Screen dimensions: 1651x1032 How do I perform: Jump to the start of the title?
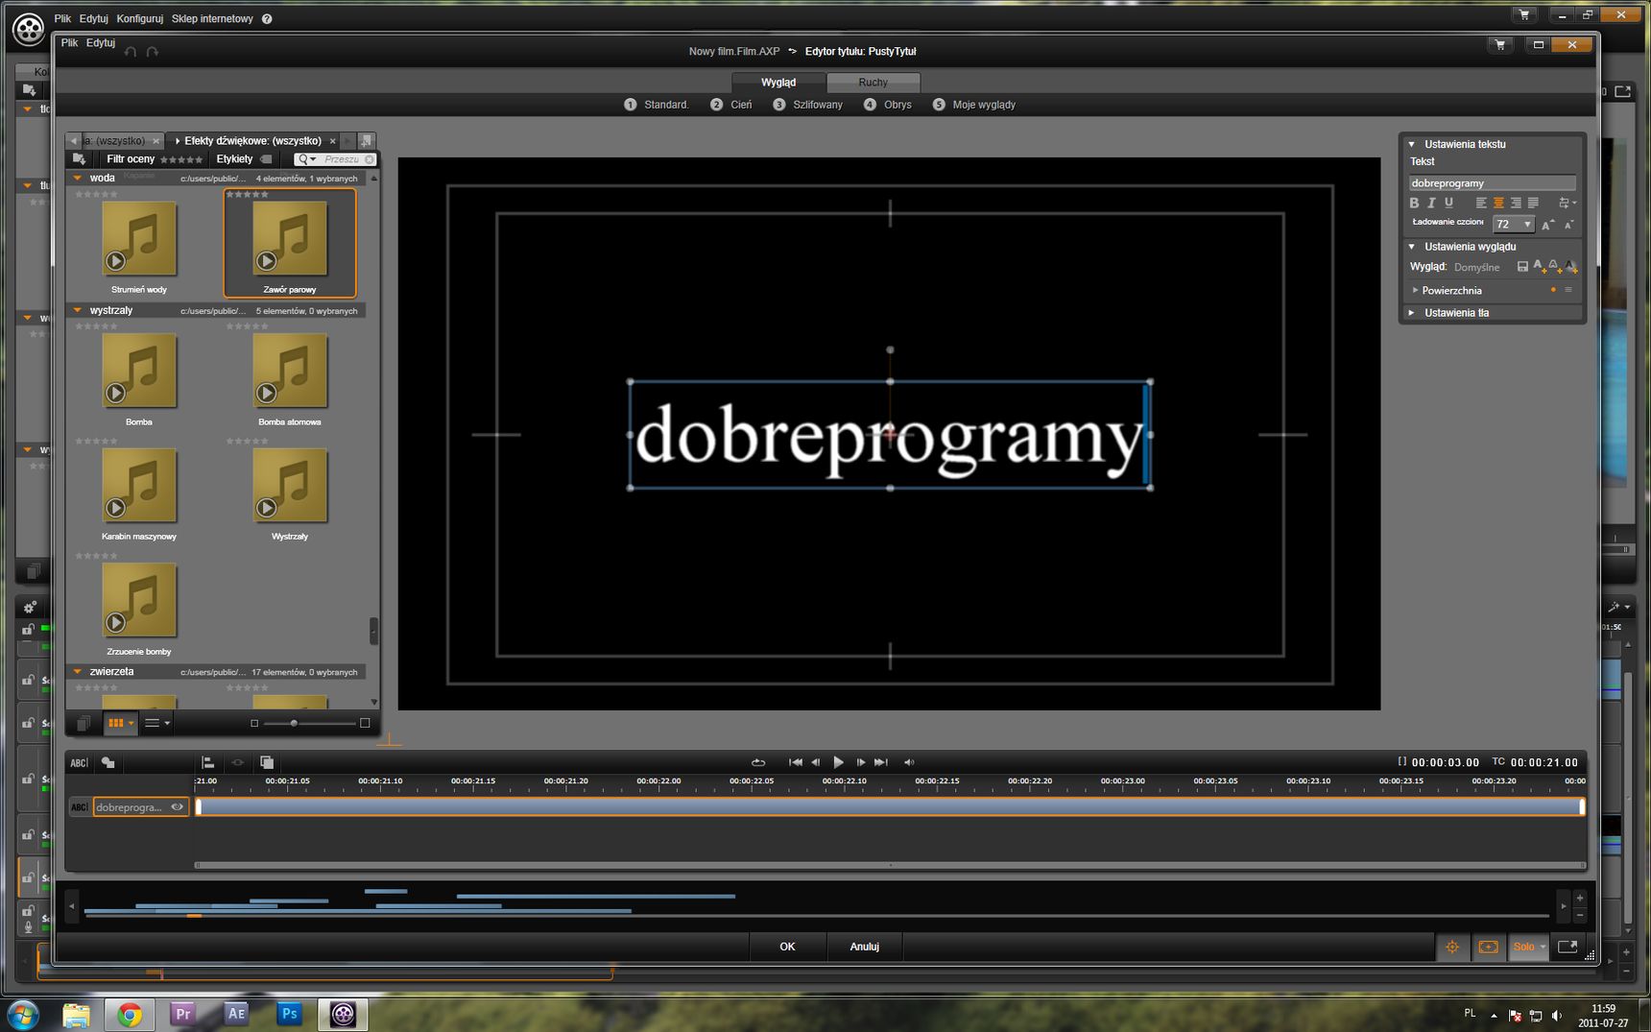(x=795, y=762)
